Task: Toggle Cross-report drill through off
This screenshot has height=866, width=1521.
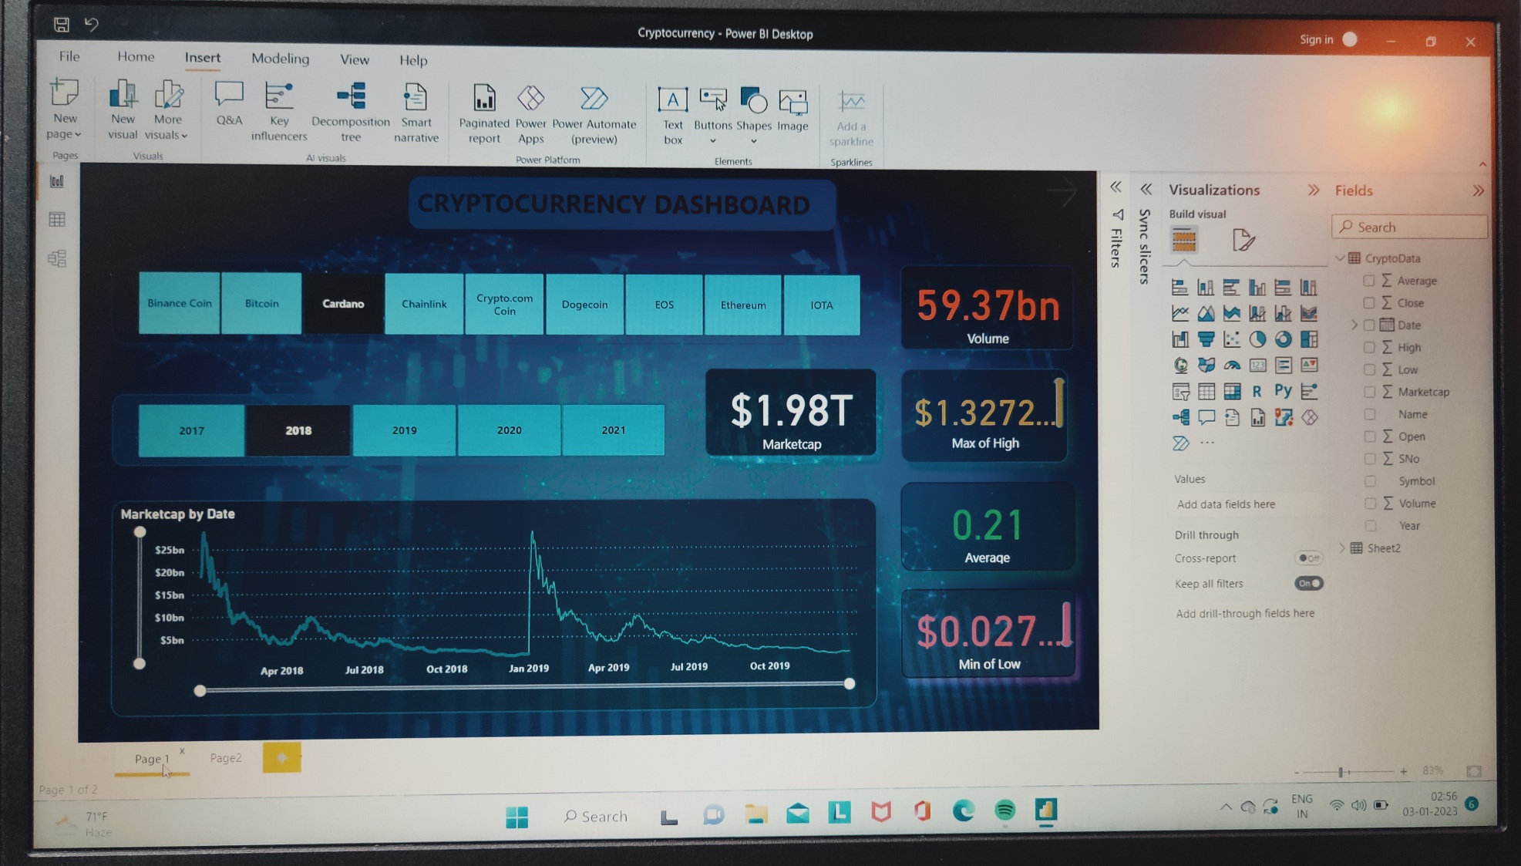Action: [x=1311, y=558]
